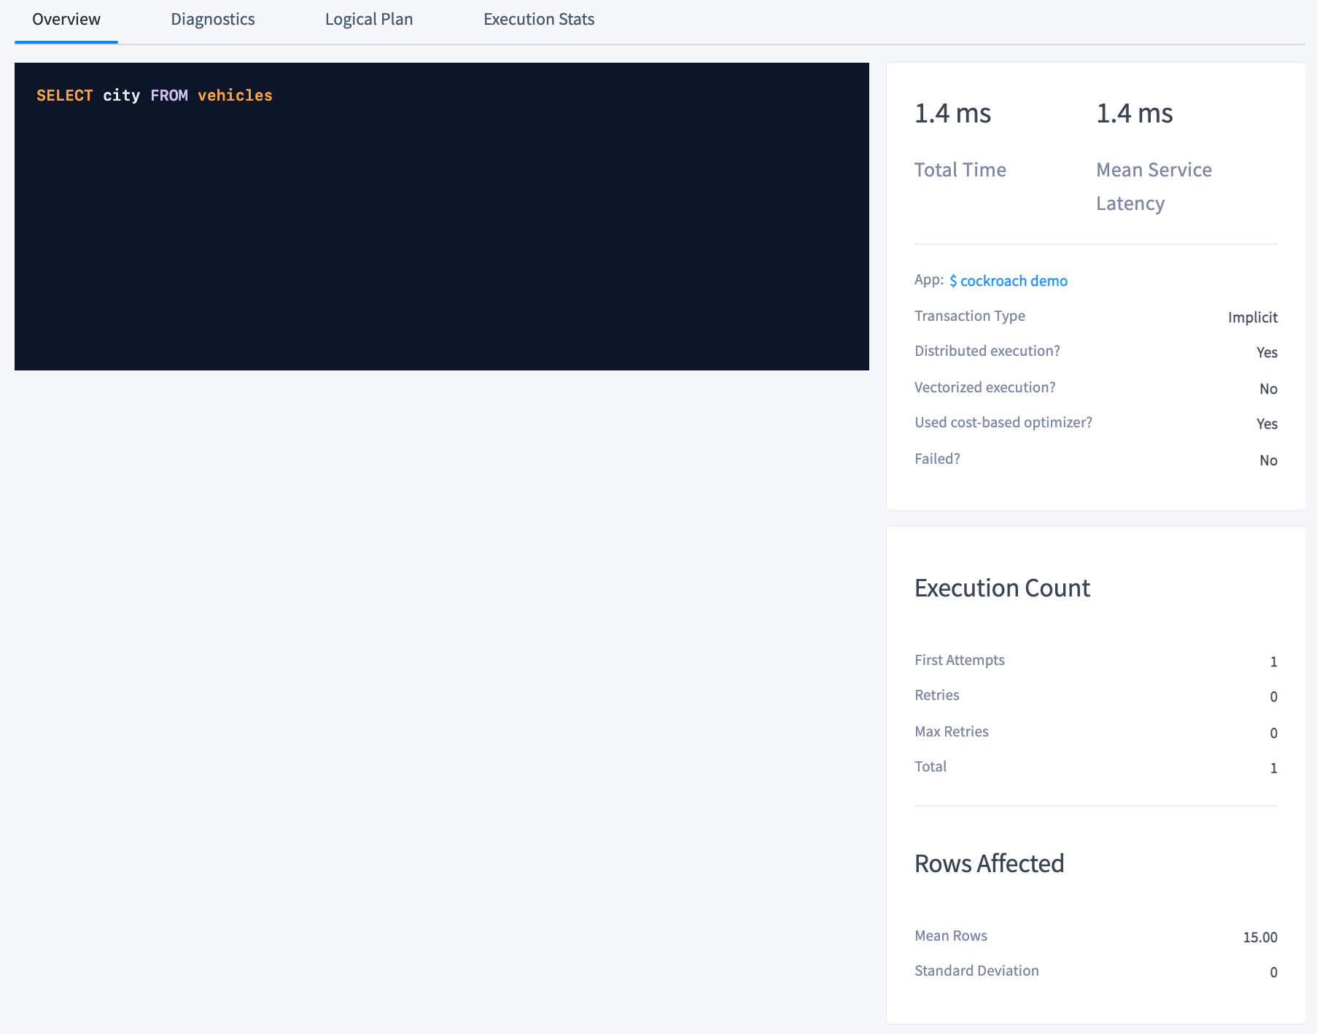Select the Distributed execution Yes value
Viewport: 1317px width, 1034px height.
[x=1267, y=352]
